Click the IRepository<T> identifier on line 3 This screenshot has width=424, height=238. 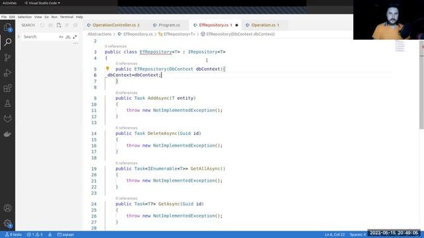207,52
